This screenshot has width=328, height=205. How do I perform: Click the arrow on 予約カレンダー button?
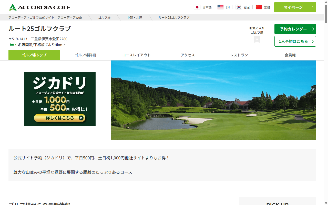(313, 29)
